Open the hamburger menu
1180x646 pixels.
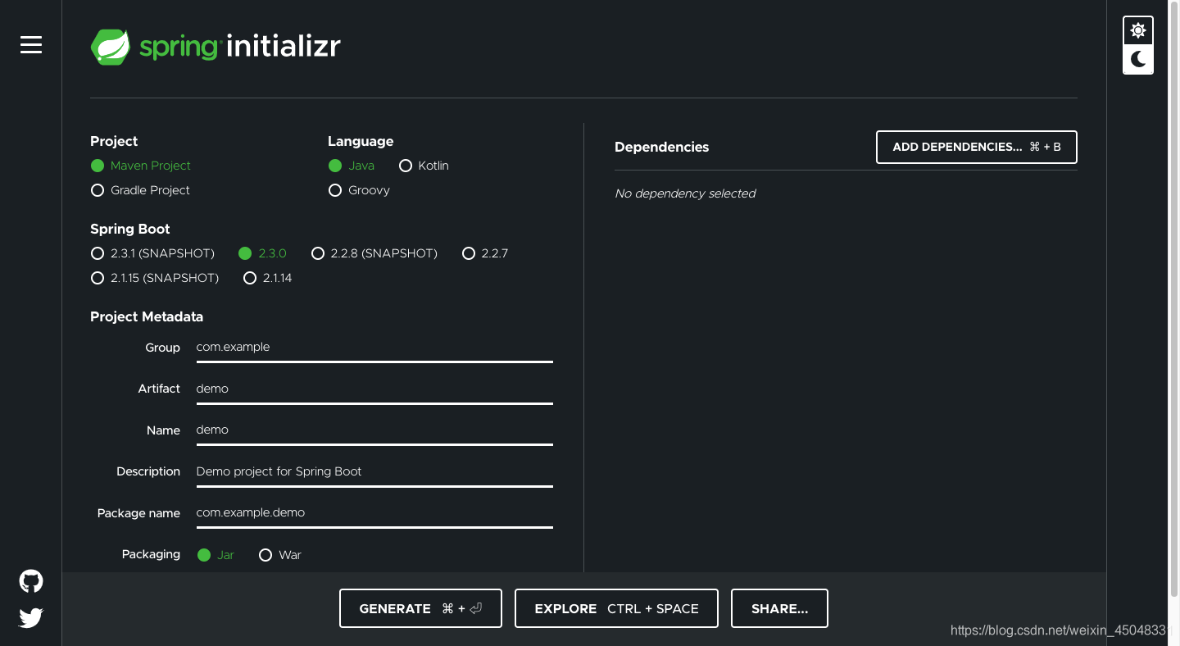pyautogui.click(x=31, y=45)
